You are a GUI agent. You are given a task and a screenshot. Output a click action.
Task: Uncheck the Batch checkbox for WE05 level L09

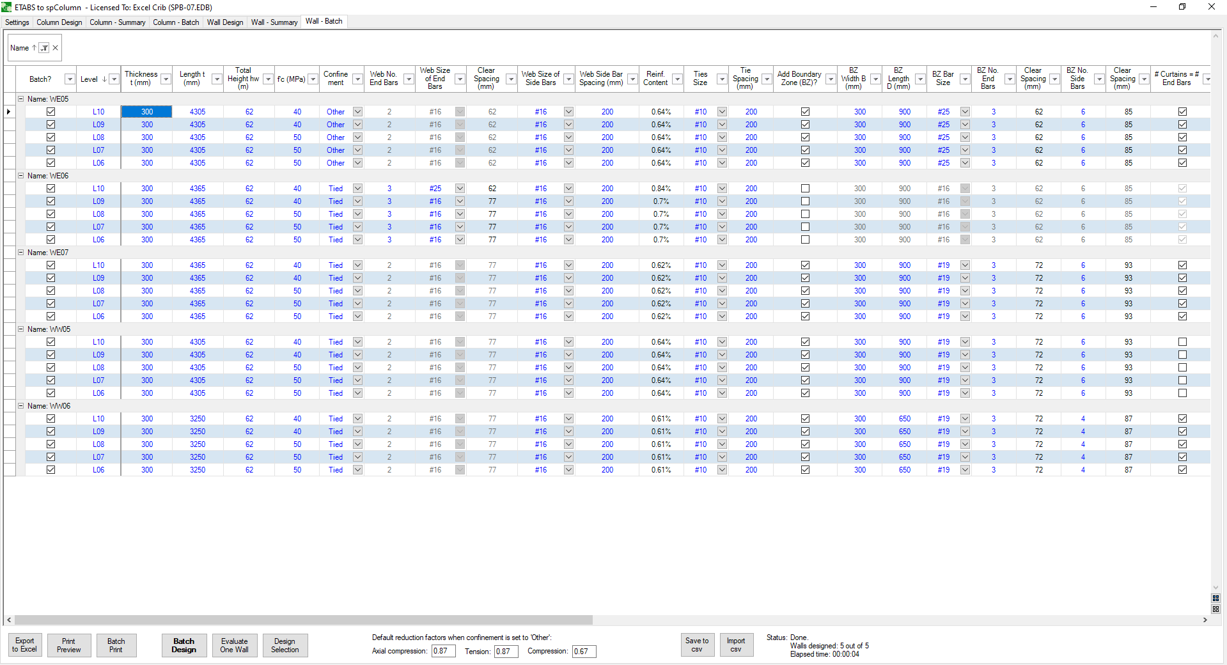(x=51, y=125)
